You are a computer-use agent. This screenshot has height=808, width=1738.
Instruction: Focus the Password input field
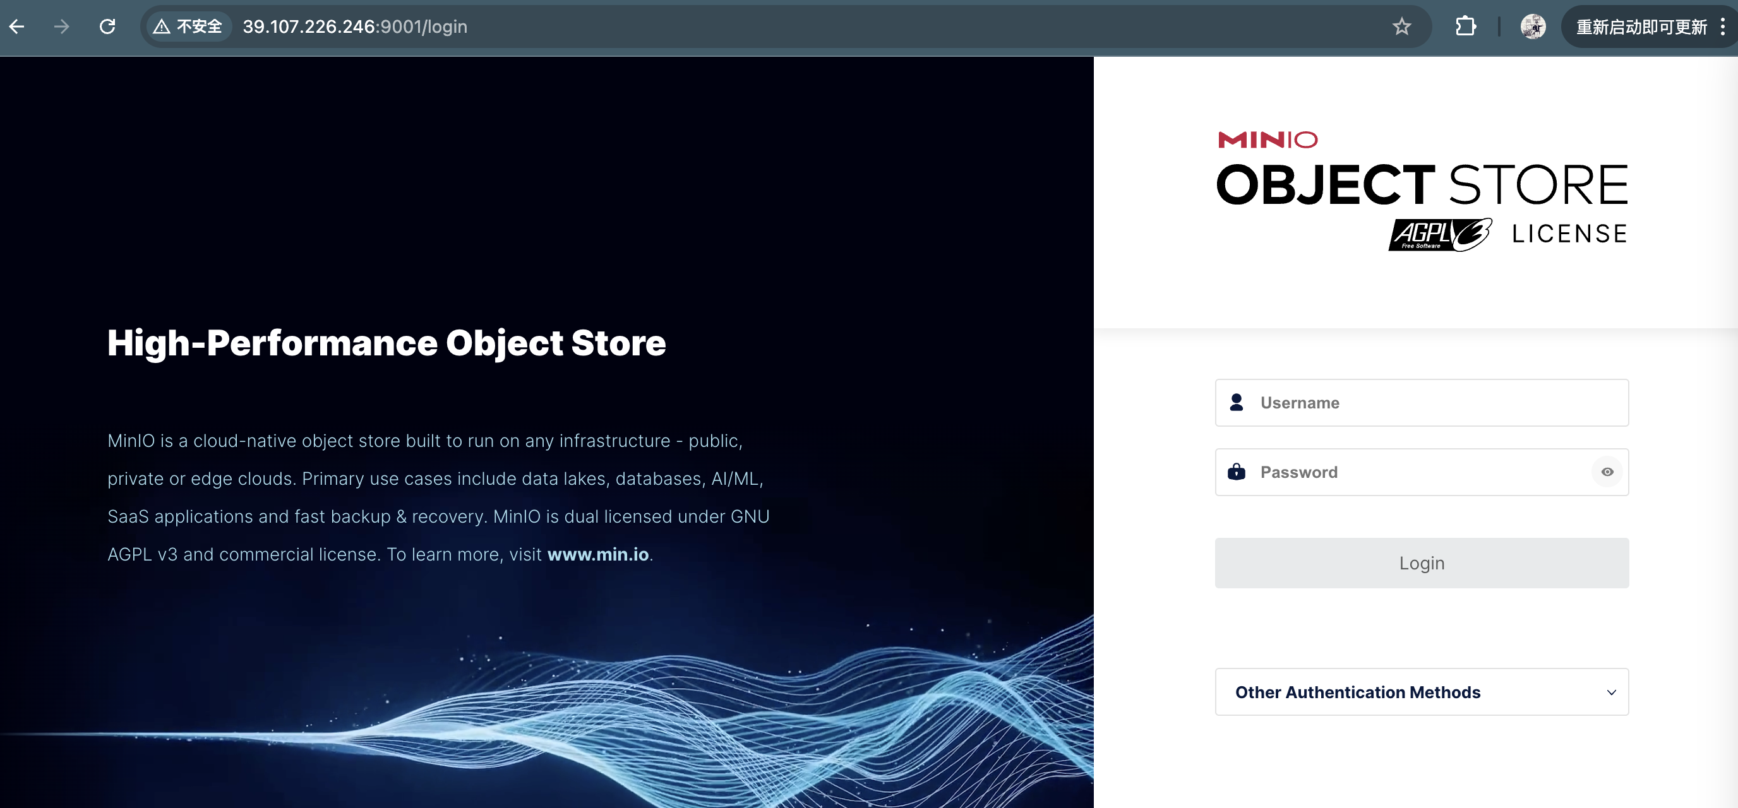tap(1417, 472)
